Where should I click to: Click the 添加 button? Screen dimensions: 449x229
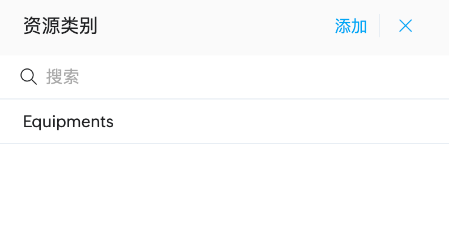351,26
